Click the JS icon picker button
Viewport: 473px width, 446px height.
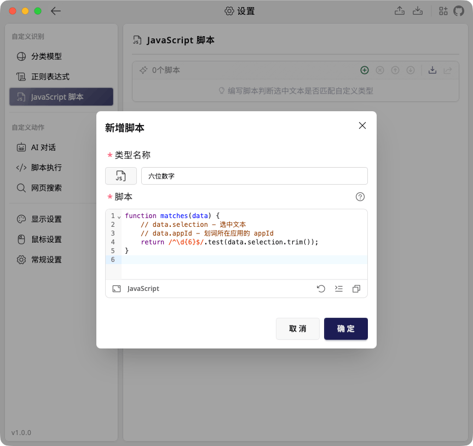tap(121, 176)
